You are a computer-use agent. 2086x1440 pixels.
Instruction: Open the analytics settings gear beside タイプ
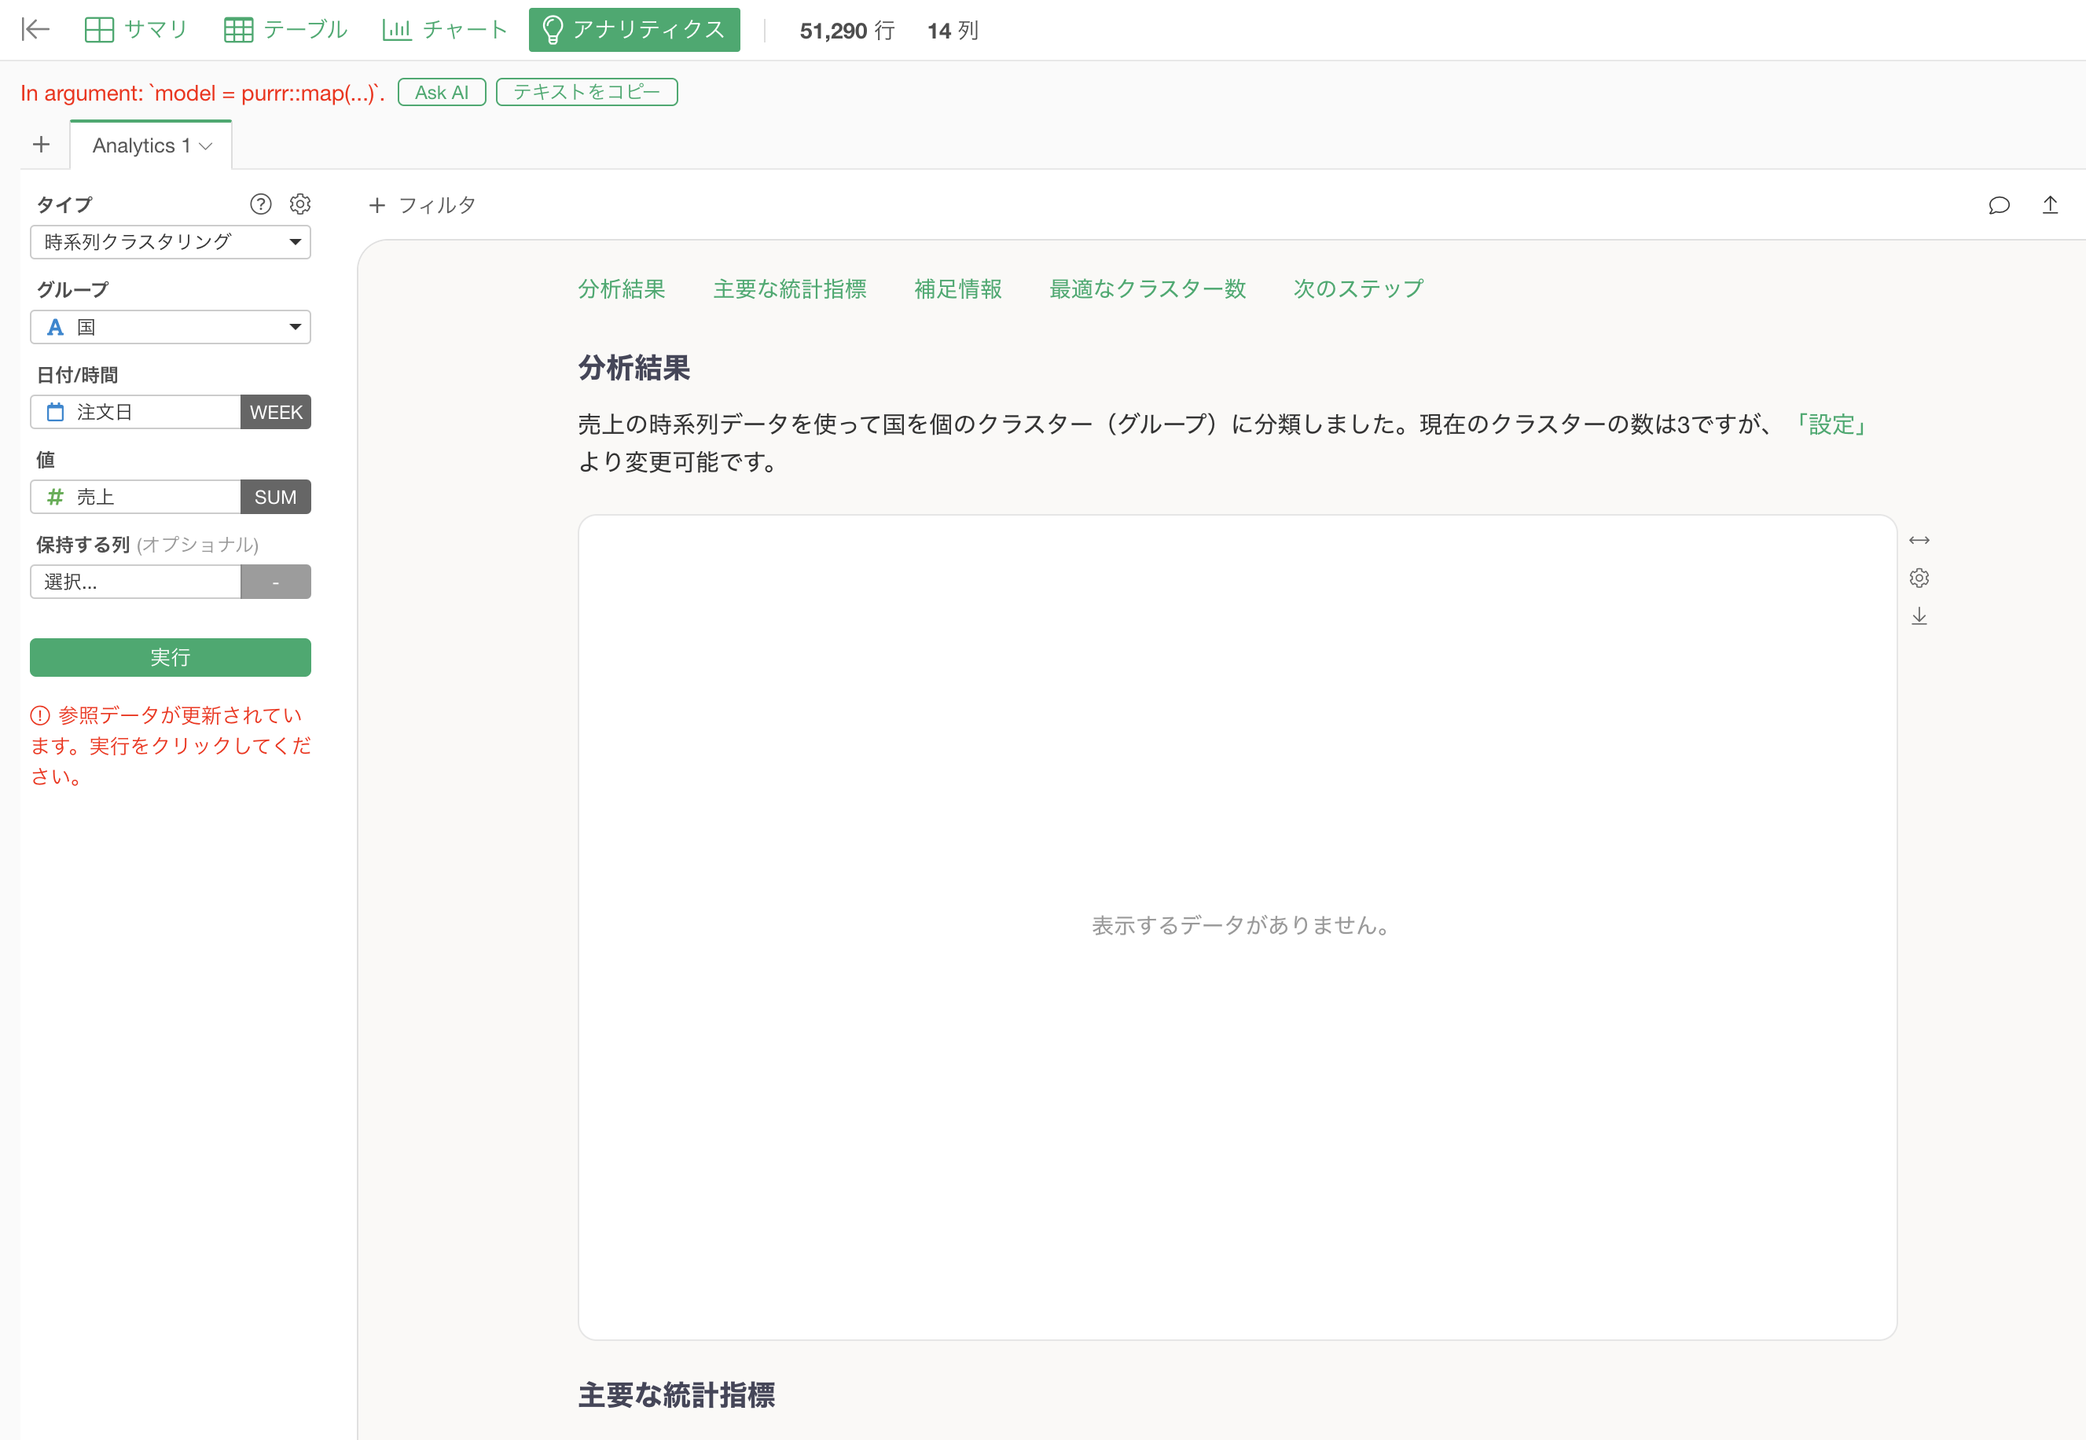[299, 204]
